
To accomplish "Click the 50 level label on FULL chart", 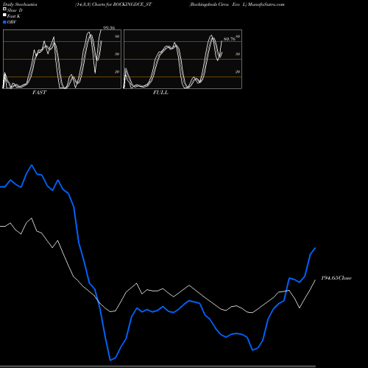I will (x=238, y=54).
